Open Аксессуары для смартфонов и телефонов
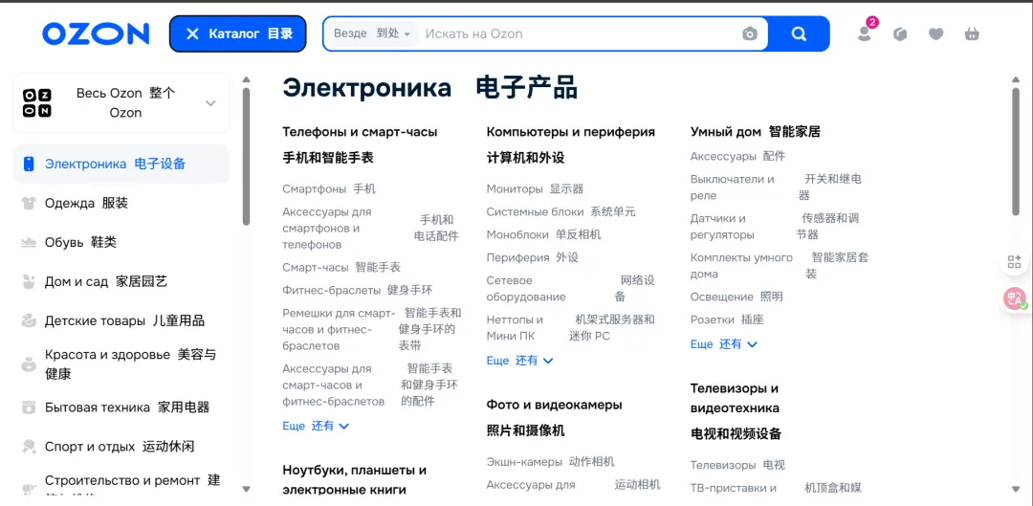The width and height of the screenshot is (1033, 506). [327, 228]
